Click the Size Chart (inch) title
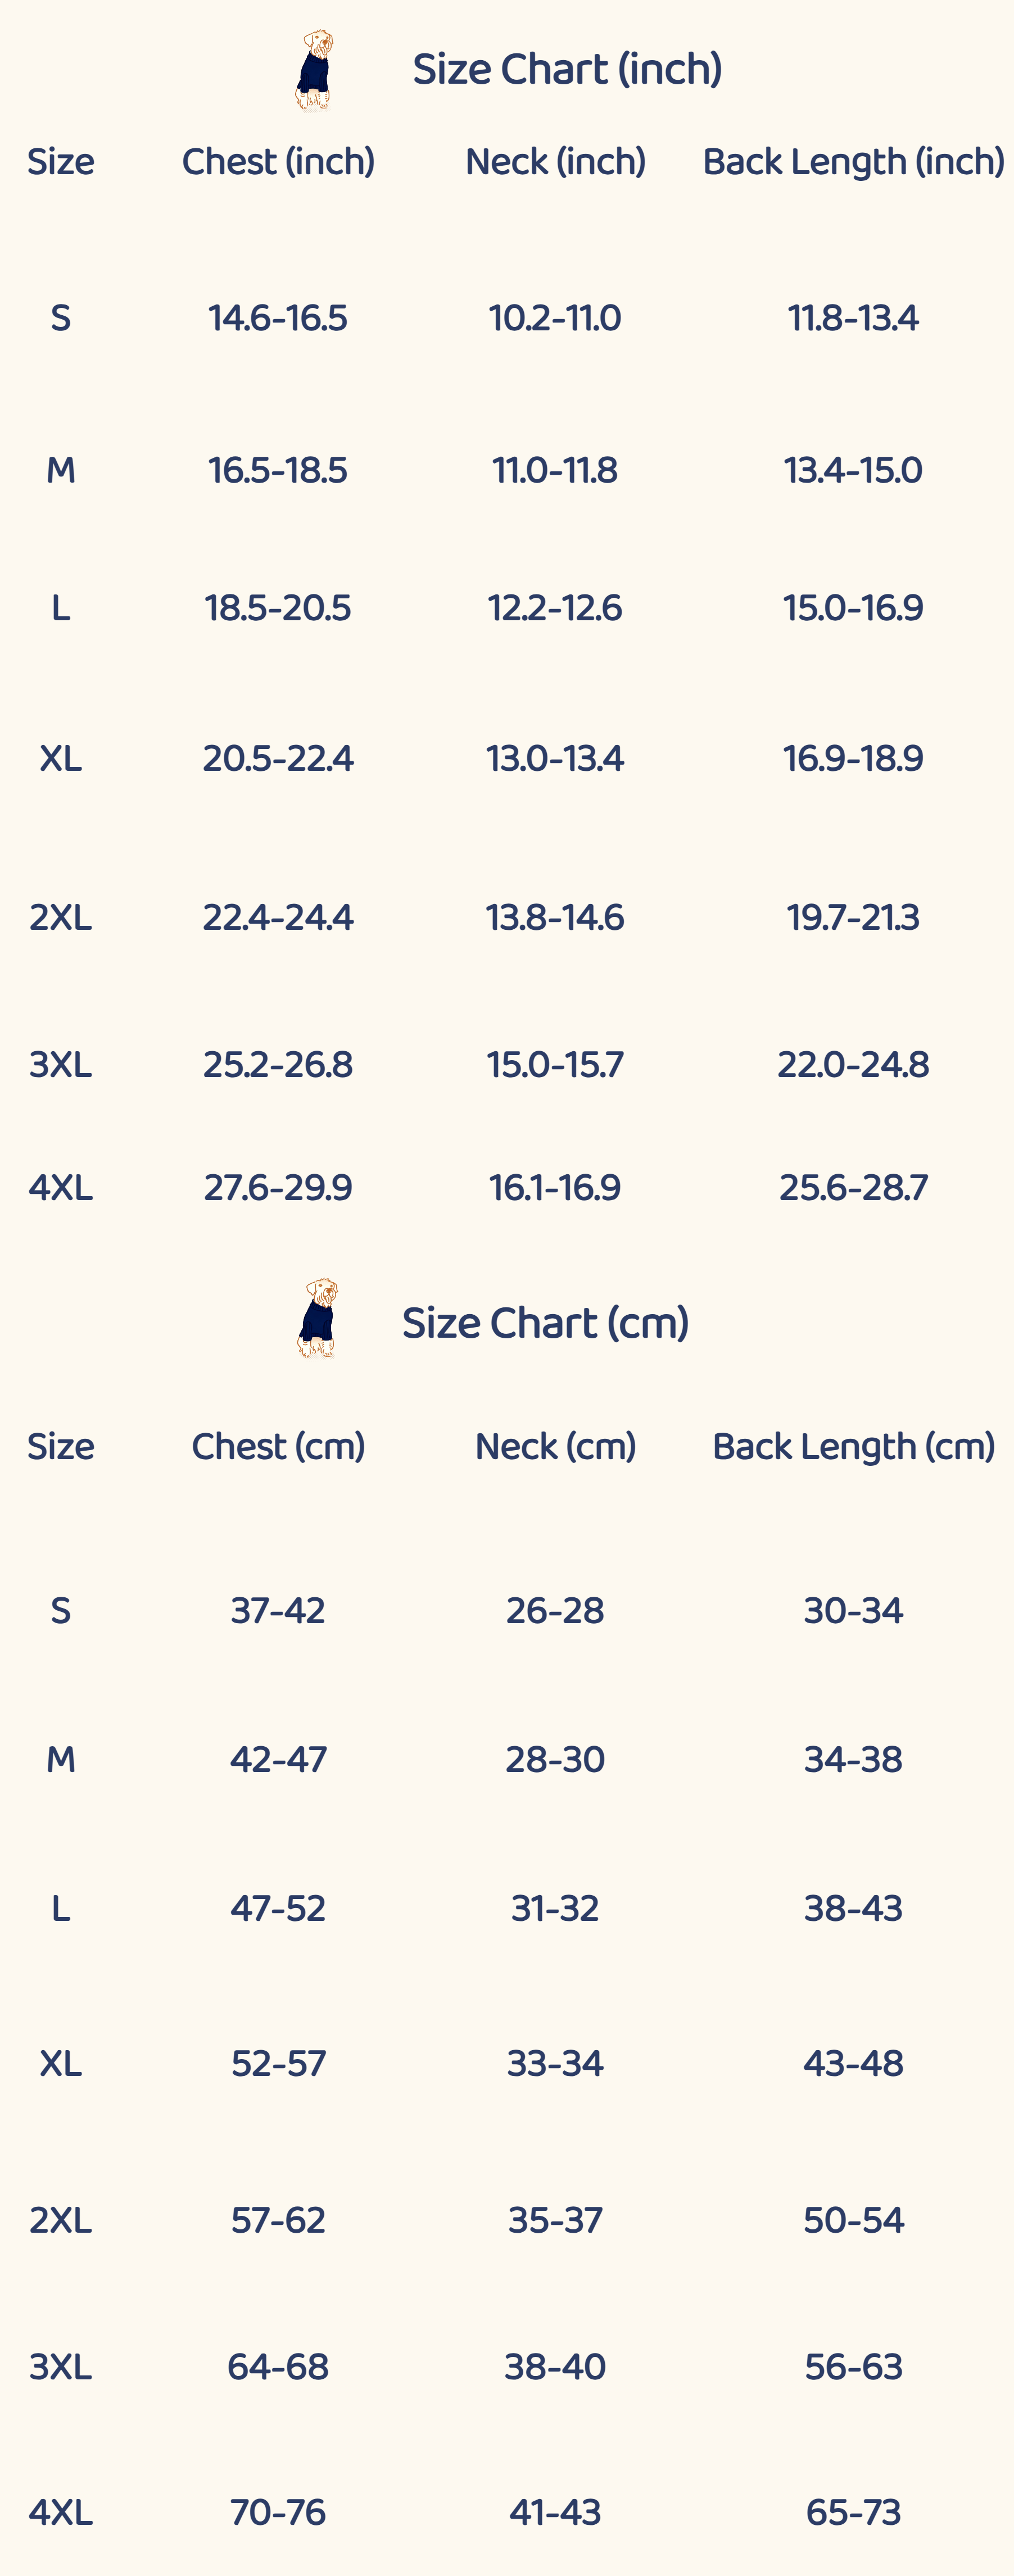The height and width of the screenshot is (2576, 1014). (x=567, y=69)
